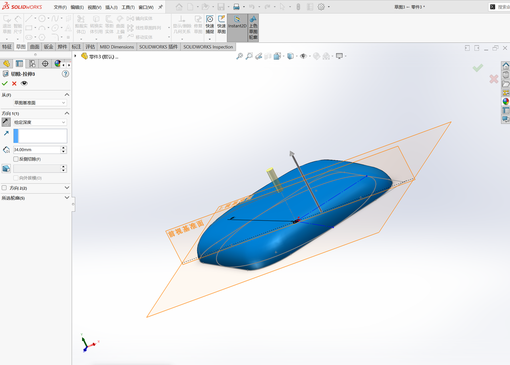The image size is (510, 365).
Task: Open Hide/Show Items eye dropdown
Action: coord(303,56)
